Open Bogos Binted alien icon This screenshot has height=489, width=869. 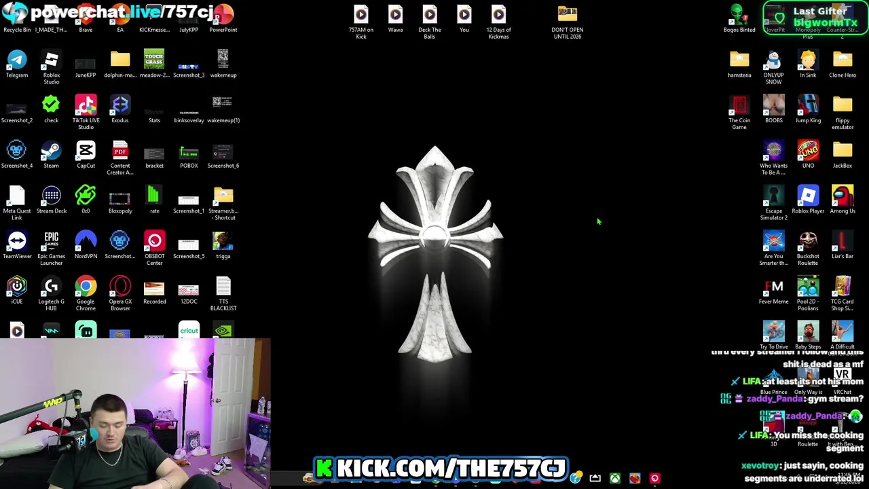pyautogui.click(x=739, y=18)
